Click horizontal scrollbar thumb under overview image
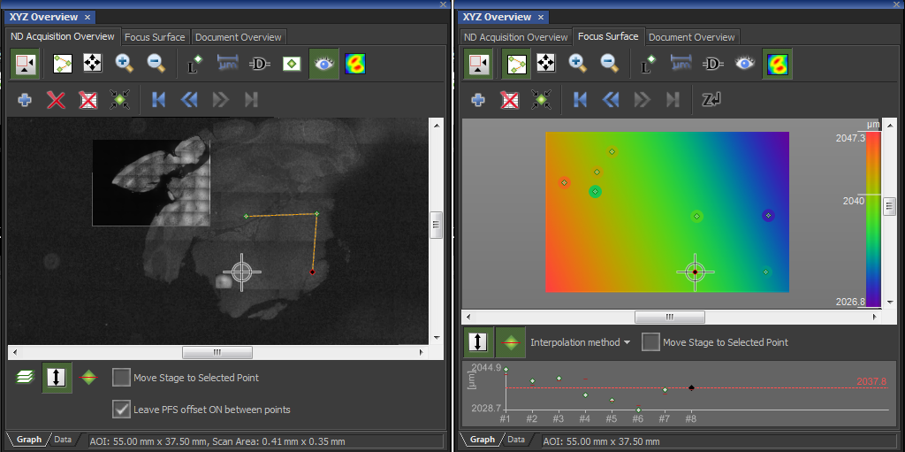The height and width of the screenshot is (452, 905). 217,352
